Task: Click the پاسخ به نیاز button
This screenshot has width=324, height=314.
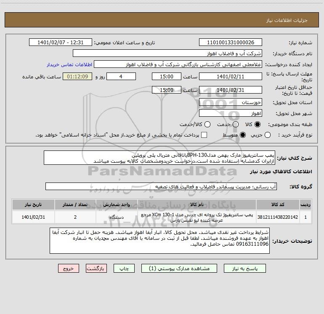Action: click(245, 268)
